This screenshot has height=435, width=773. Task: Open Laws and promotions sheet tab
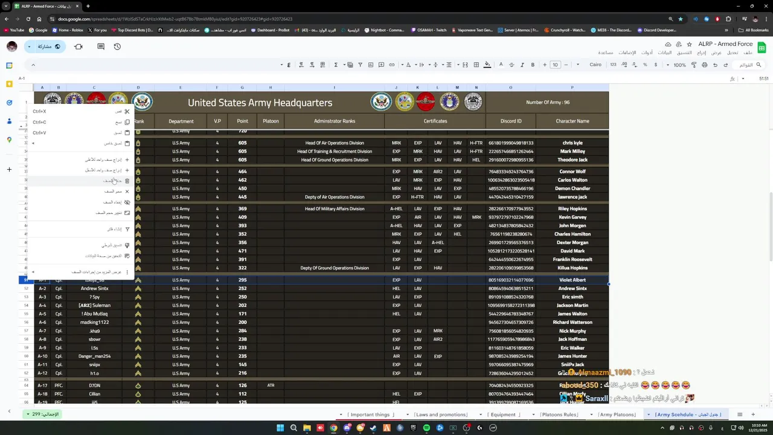[x=440, y=414]
